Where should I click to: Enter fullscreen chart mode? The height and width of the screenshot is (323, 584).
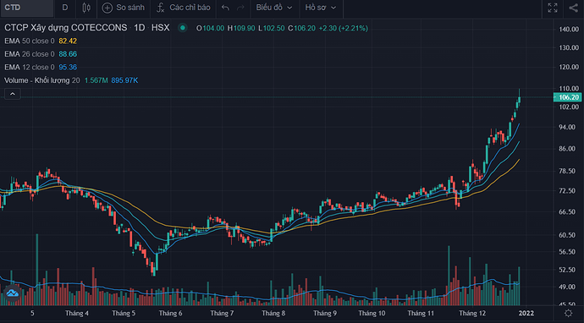(553, 8)
